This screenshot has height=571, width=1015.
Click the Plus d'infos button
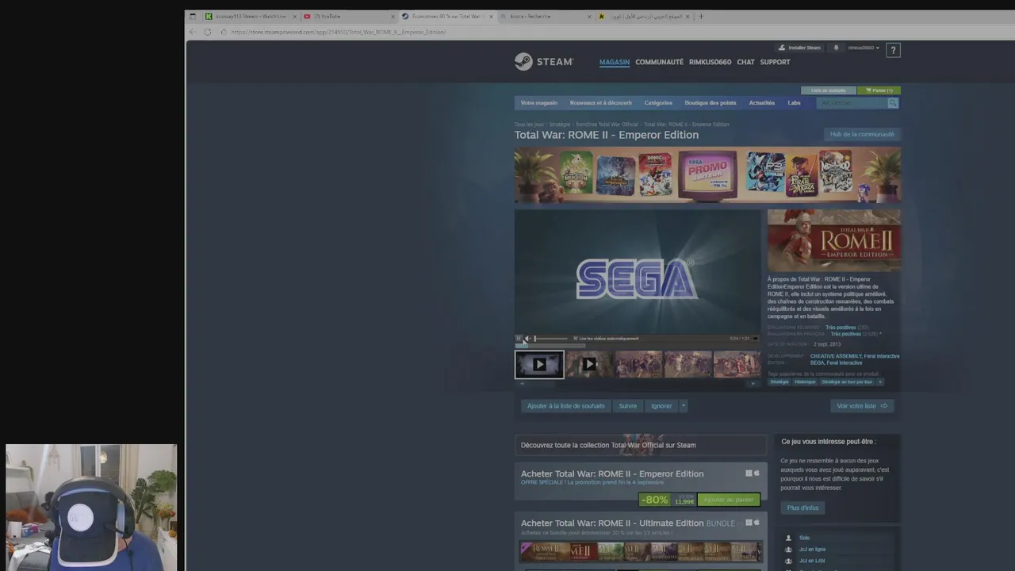tap(803, 508)
